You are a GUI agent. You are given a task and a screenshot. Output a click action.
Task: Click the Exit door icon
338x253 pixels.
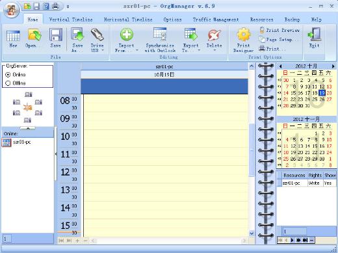[x=314, y=34]
